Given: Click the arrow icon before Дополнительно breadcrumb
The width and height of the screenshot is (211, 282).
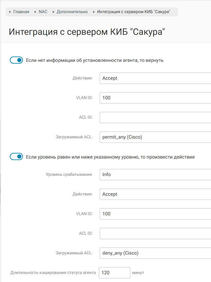Looking at the screenshot, I should click(54, 12).
